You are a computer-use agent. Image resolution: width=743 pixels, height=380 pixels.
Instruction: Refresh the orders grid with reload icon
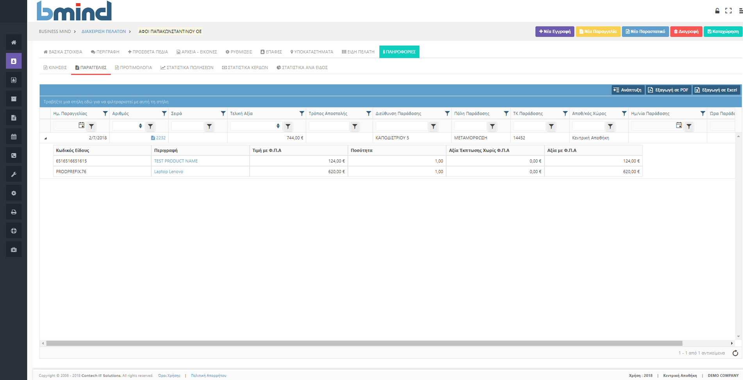[735, 353]
